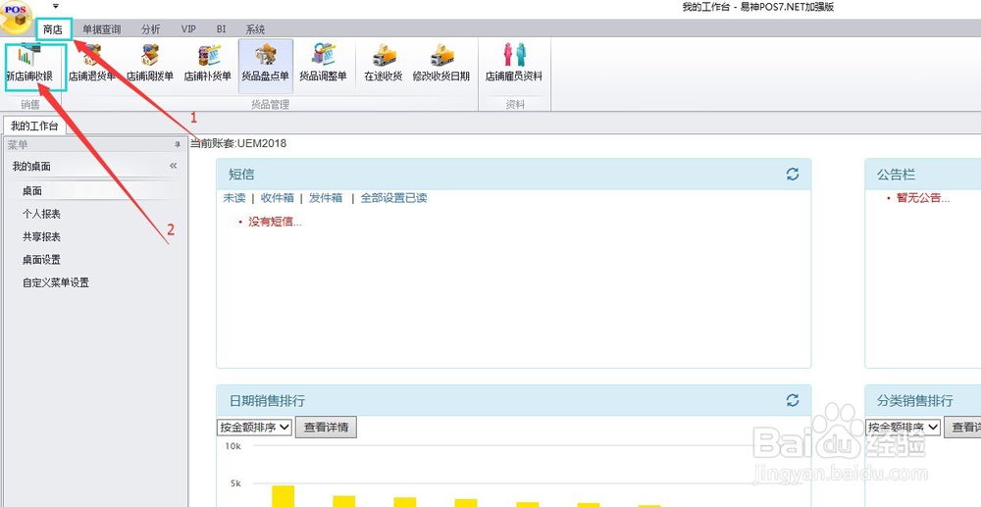
Task: Open 店铺调拨单 transfer order icon
Action: pos(149,63)
